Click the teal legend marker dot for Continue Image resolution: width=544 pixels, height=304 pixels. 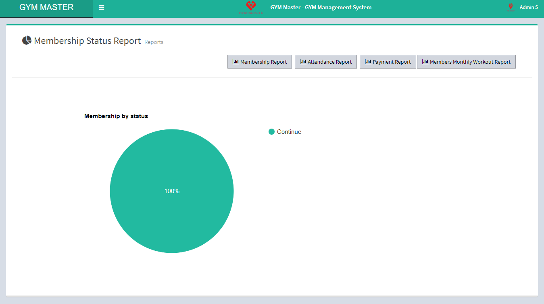[x=271, y=131]
